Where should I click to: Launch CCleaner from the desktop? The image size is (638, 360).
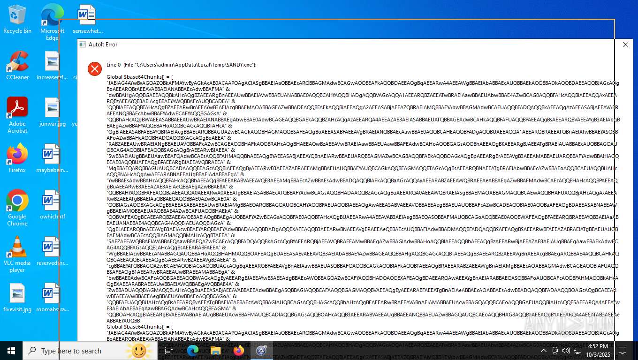coord(17,66)
